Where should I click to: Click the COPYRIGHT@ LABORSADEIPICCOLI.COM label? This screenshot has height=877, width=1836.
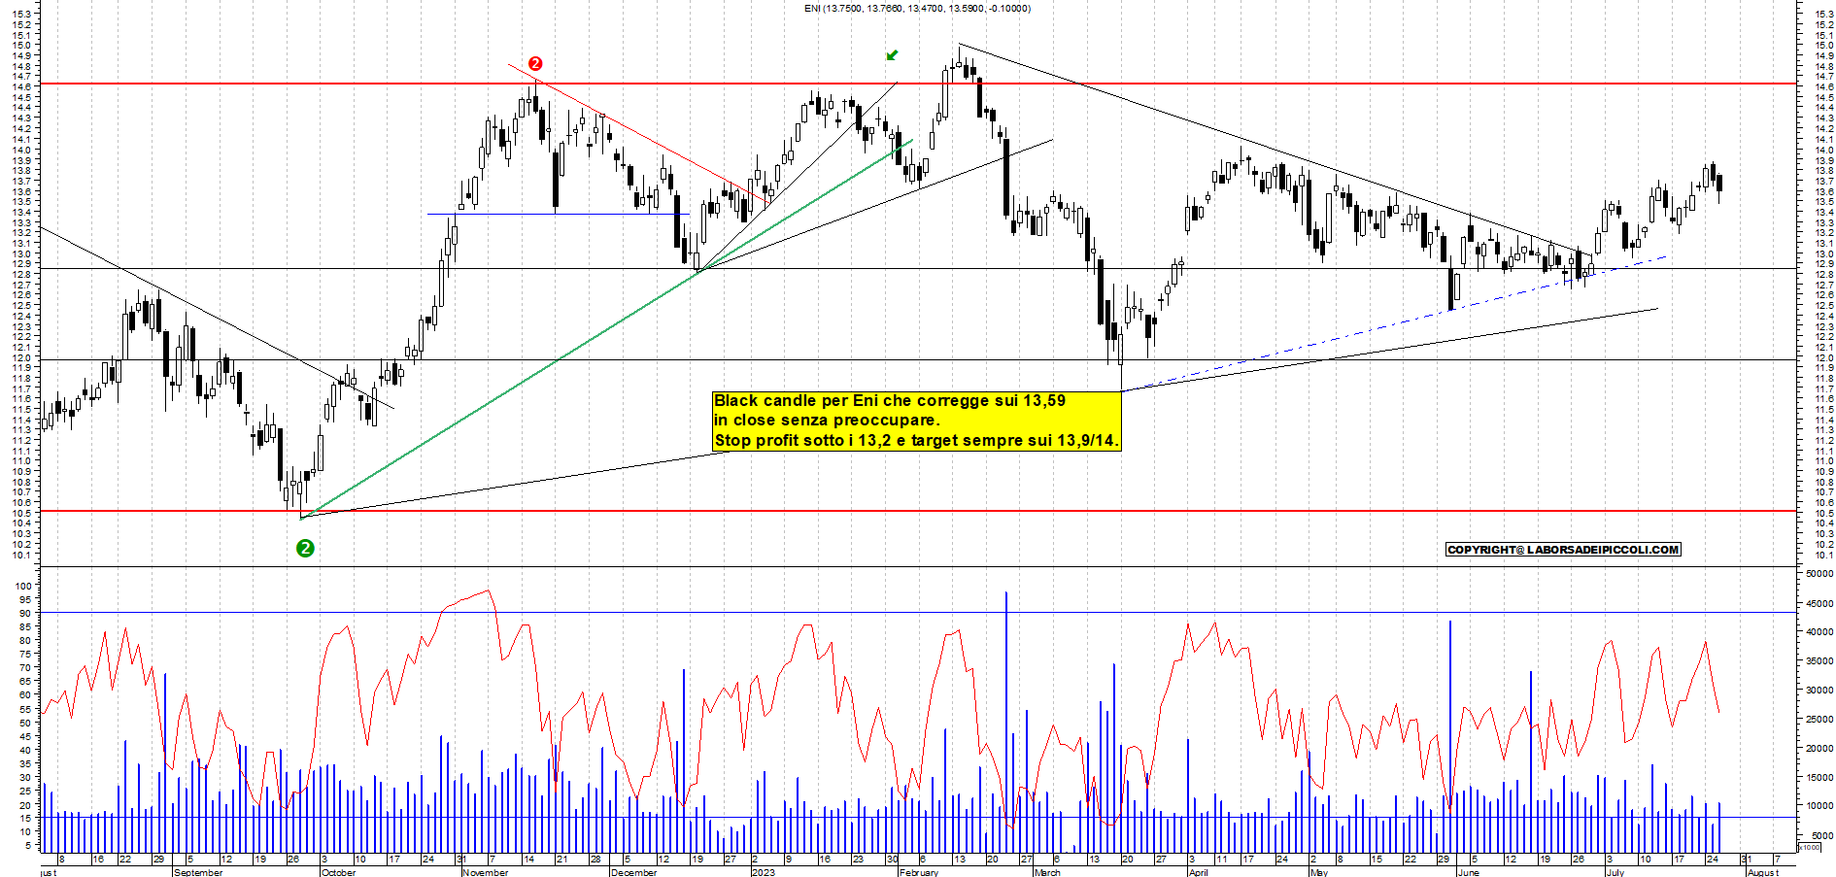click(1563, 550)
